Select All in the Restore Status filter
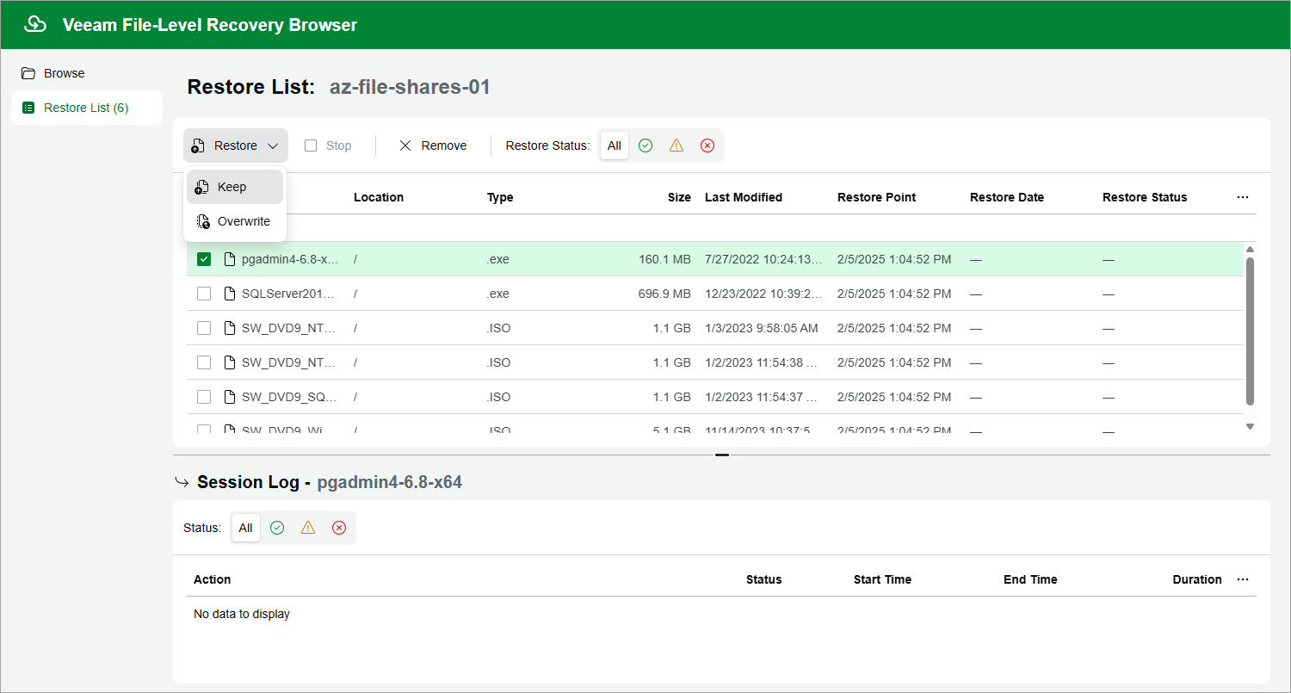This screenshot has width=1291, height=693. click(615, 145)
